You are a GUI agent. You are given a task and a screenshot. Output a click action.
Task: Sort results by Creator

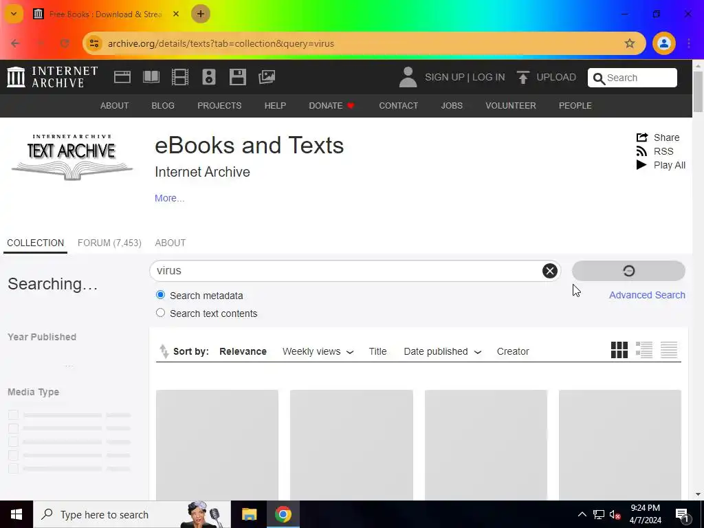513,351
